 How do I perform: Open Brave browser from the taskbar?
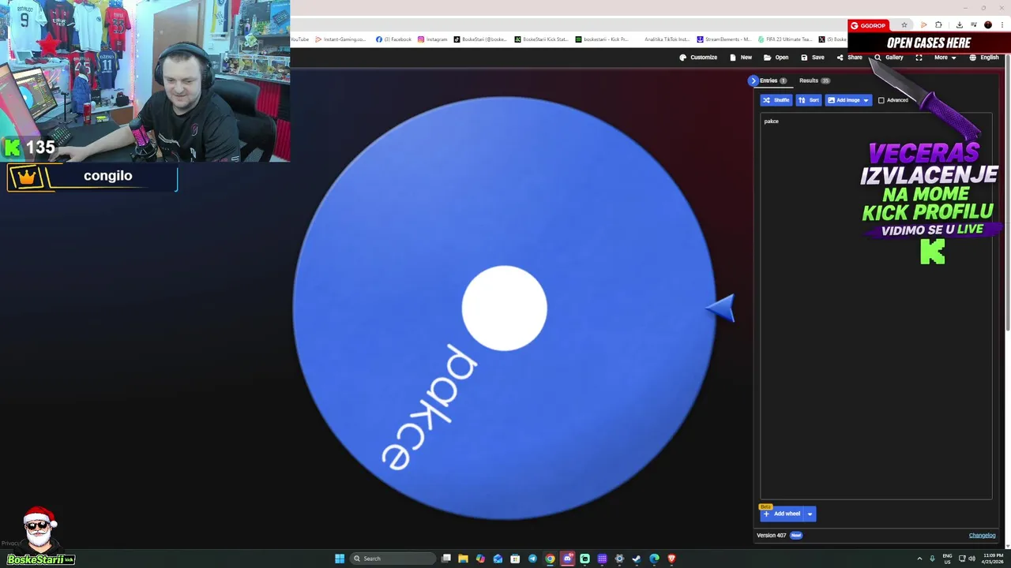(x=671, y=559)
